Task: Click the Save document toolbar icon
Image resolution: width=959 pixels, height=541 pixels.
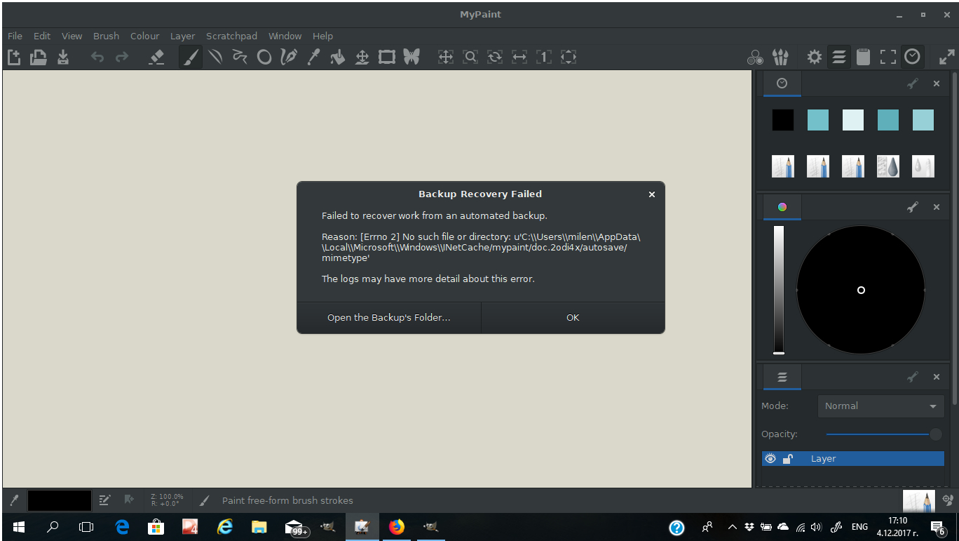Action: coord(63,57)
